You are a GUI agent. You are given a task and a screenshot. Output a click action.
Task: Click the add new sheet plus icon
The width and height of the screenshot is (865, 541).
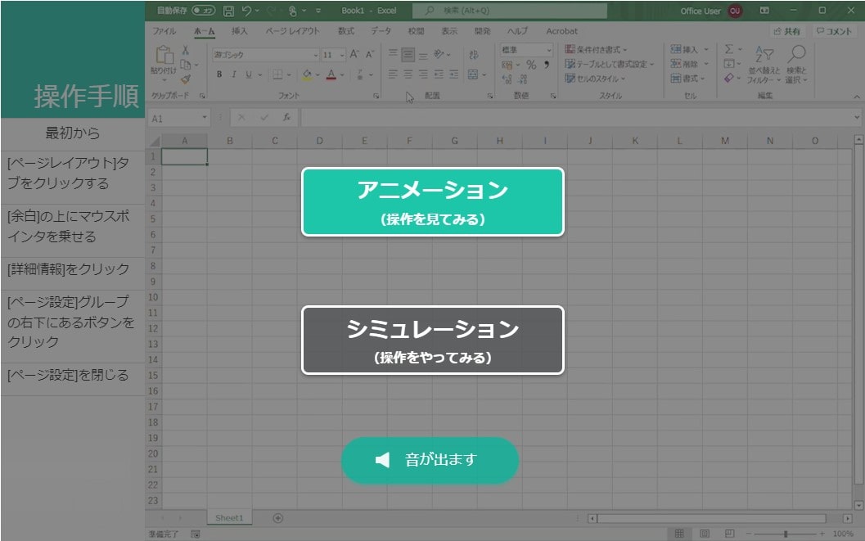[x=277, y=518]
